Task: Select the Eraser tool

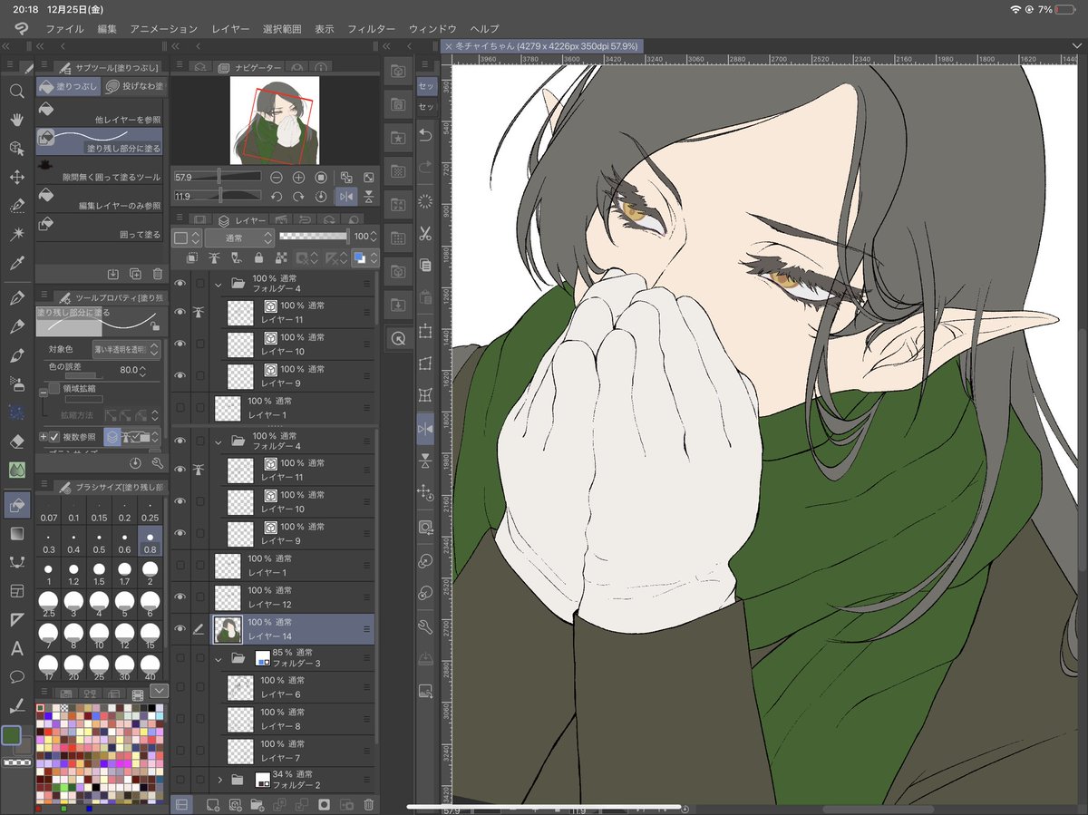Action: (x=16, y=441)
